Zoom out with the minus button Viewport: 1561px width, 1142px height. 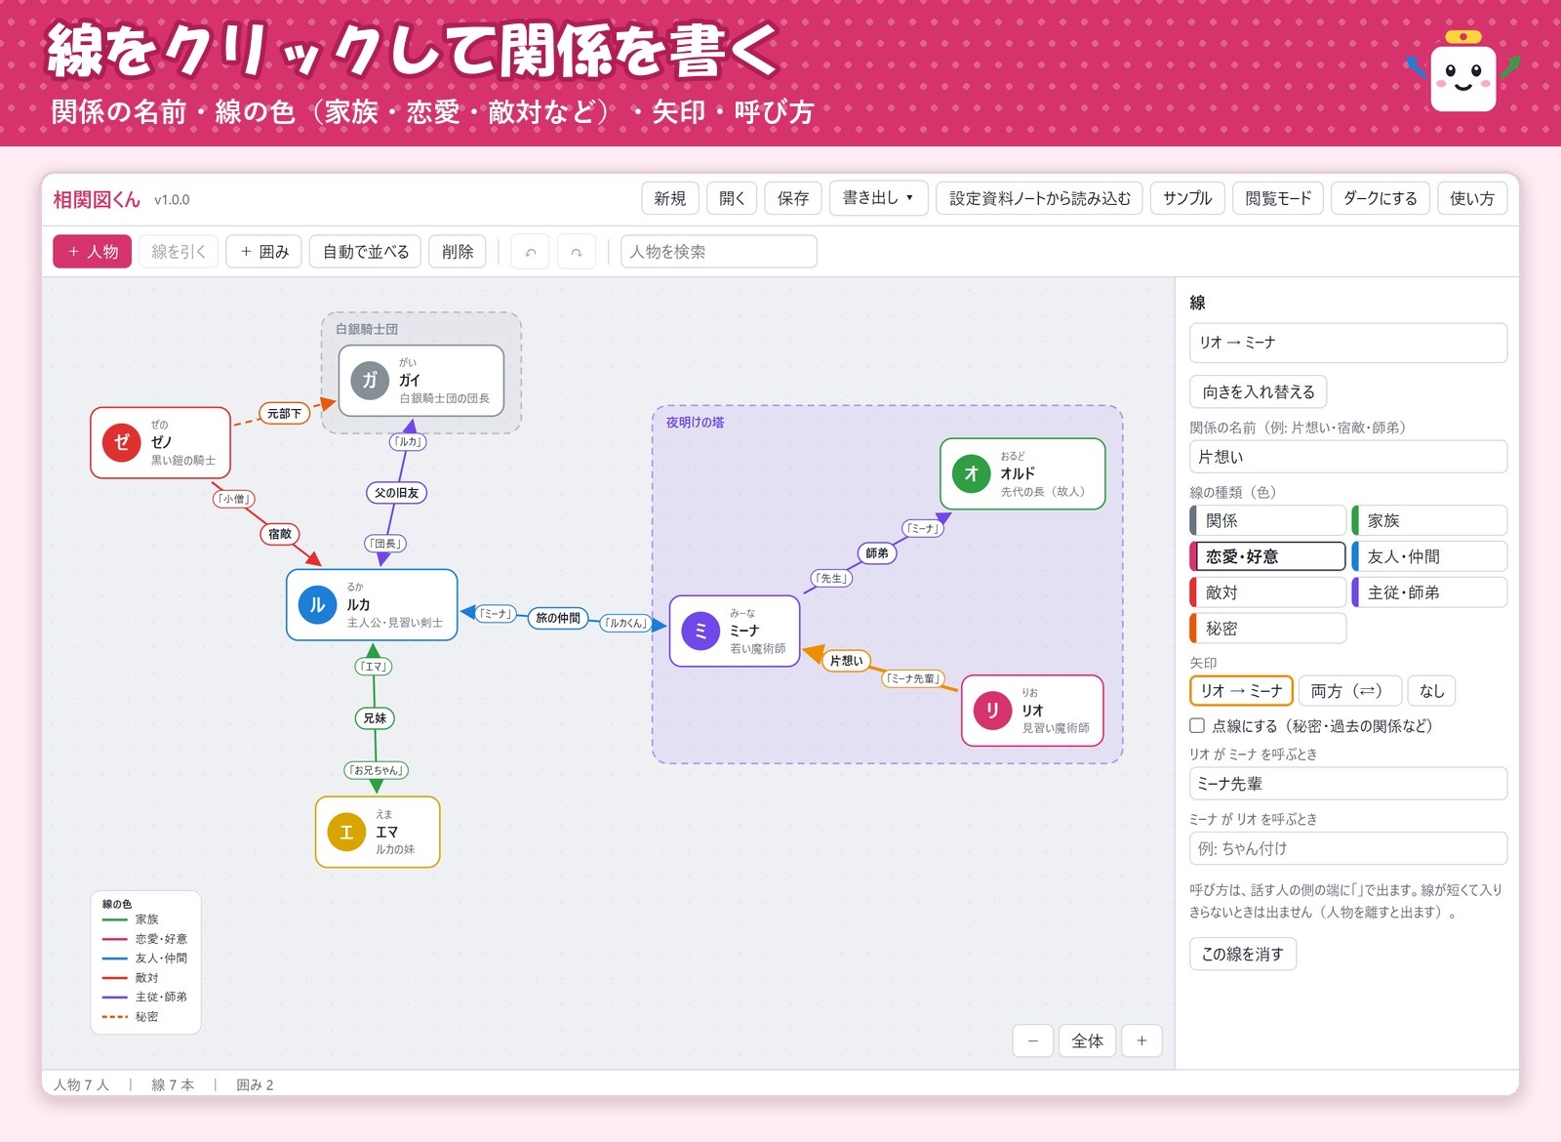tap(1033, 1040)
